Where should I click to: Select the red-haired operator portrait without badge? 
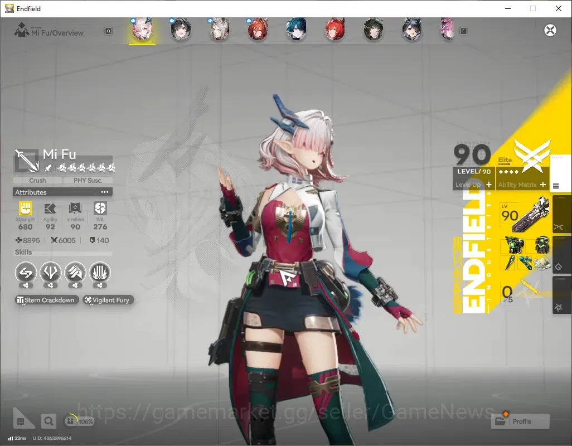335,29
